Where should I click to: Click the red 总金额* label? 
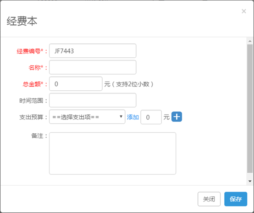coord(35,84)
